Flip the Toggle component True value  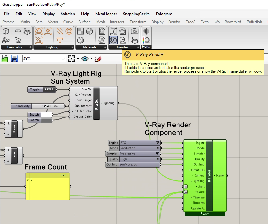[49, 89]
